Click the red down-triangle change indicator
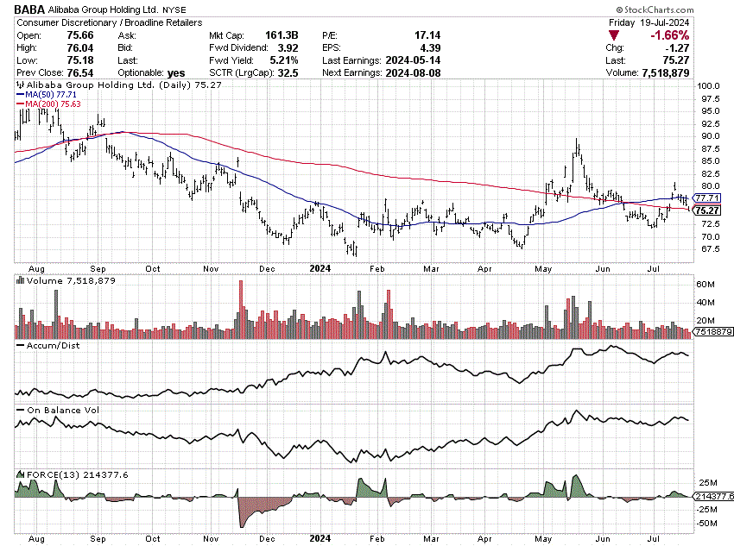Image resolution: width=734 pixels, height=546 pixels. pyautogui.click(x=614, y=35)
